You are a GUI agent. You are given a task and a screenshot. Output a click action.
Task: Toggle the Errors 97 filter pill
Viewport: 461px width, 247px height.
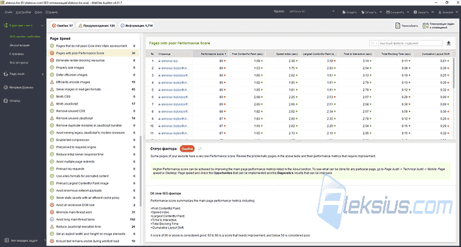coord(62,26)
